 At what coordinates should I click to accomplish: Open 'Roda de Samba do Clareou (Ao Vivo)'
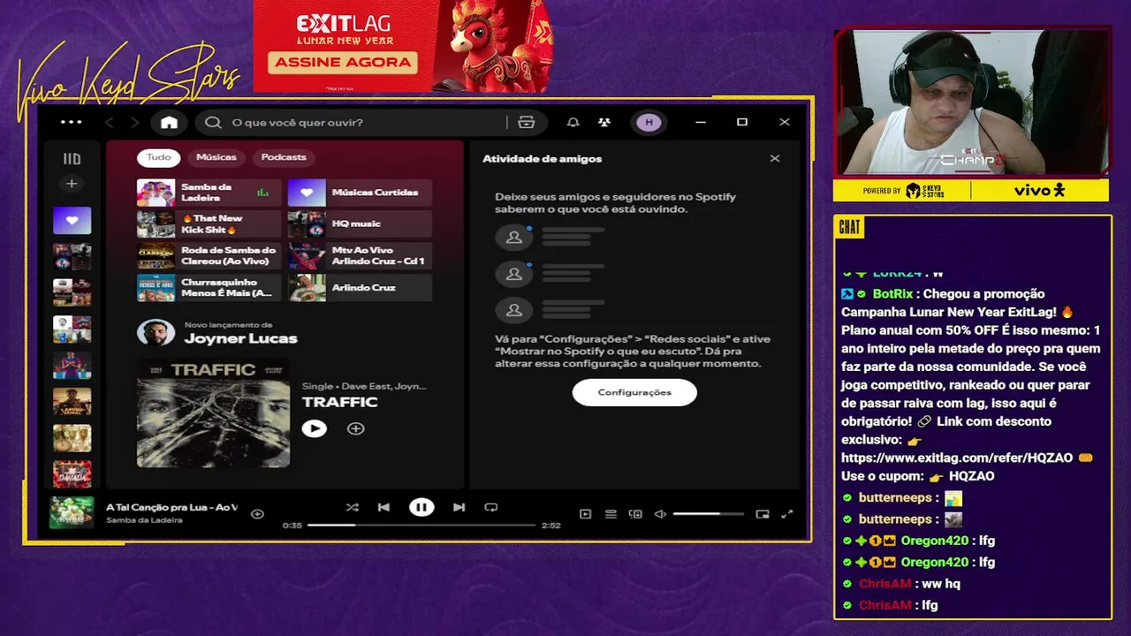point(209,256)
